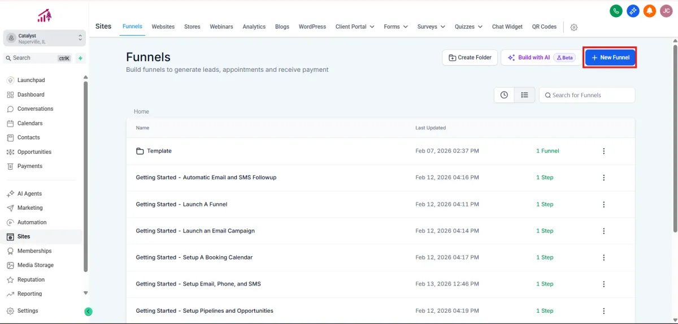
Task: Open the orange notifications bell
Action: click(x=650, y=11)
